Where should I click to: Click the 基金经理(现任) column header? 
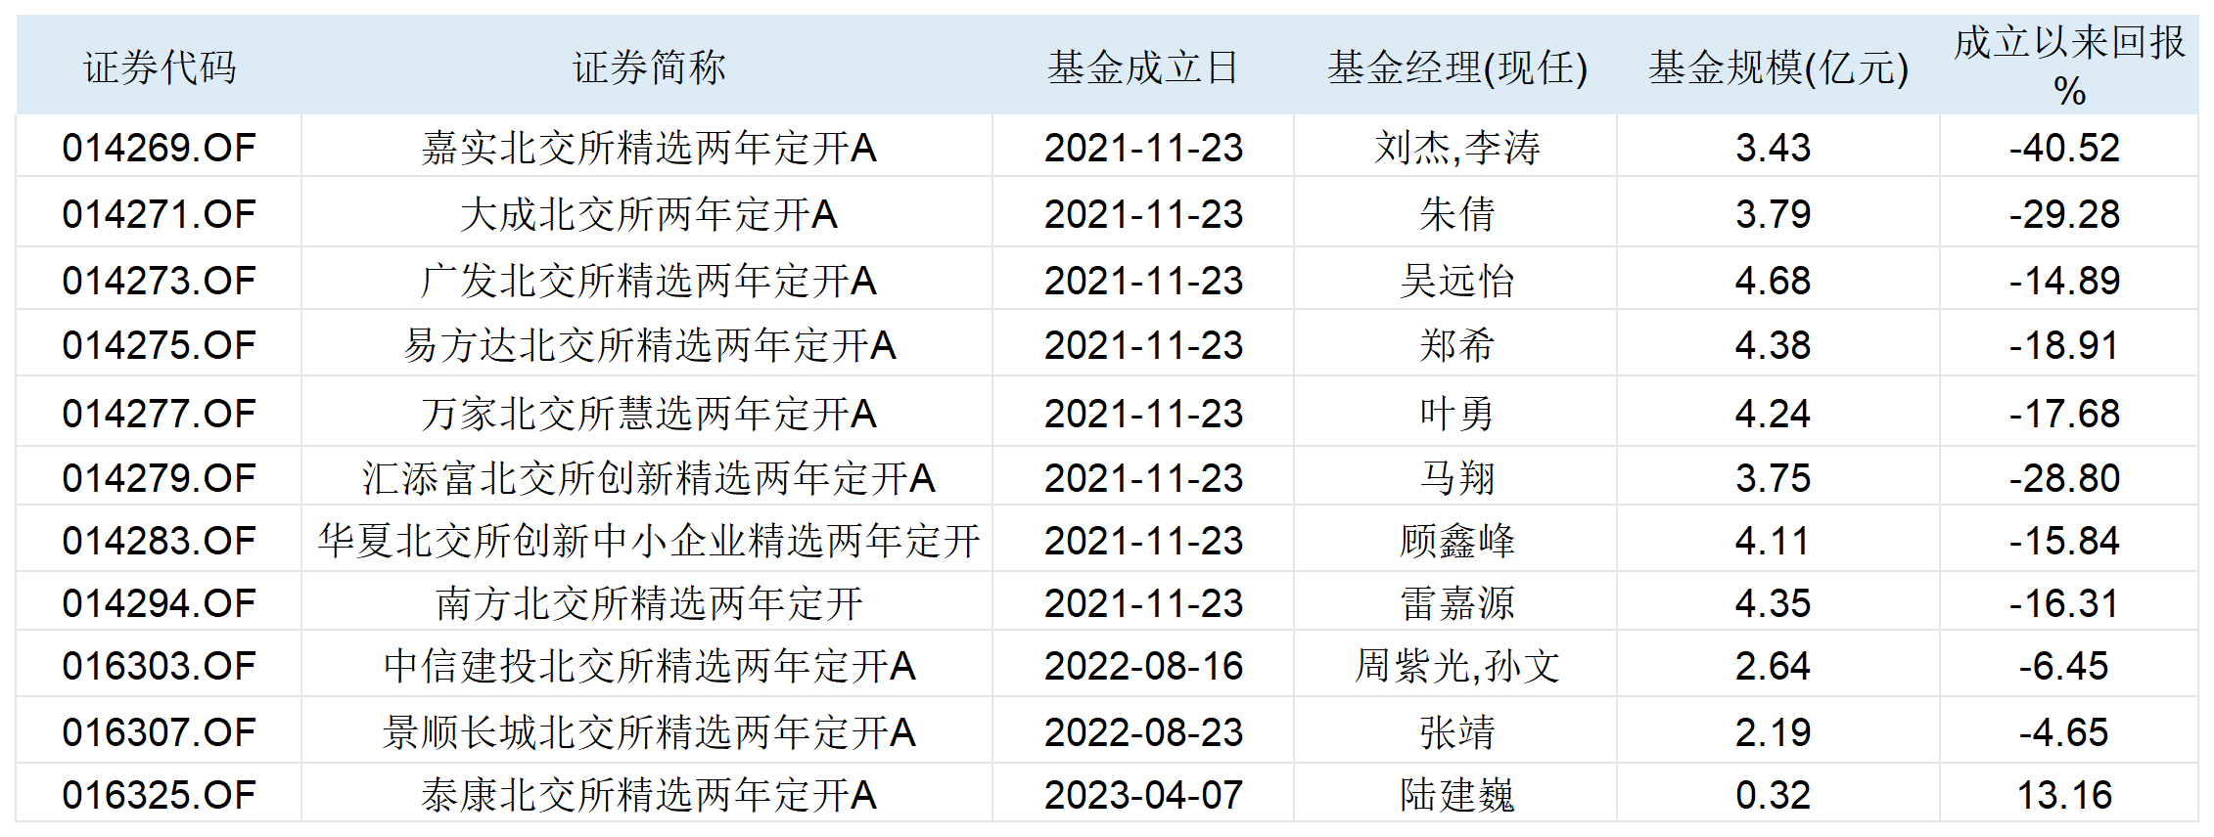[1456, 67]
